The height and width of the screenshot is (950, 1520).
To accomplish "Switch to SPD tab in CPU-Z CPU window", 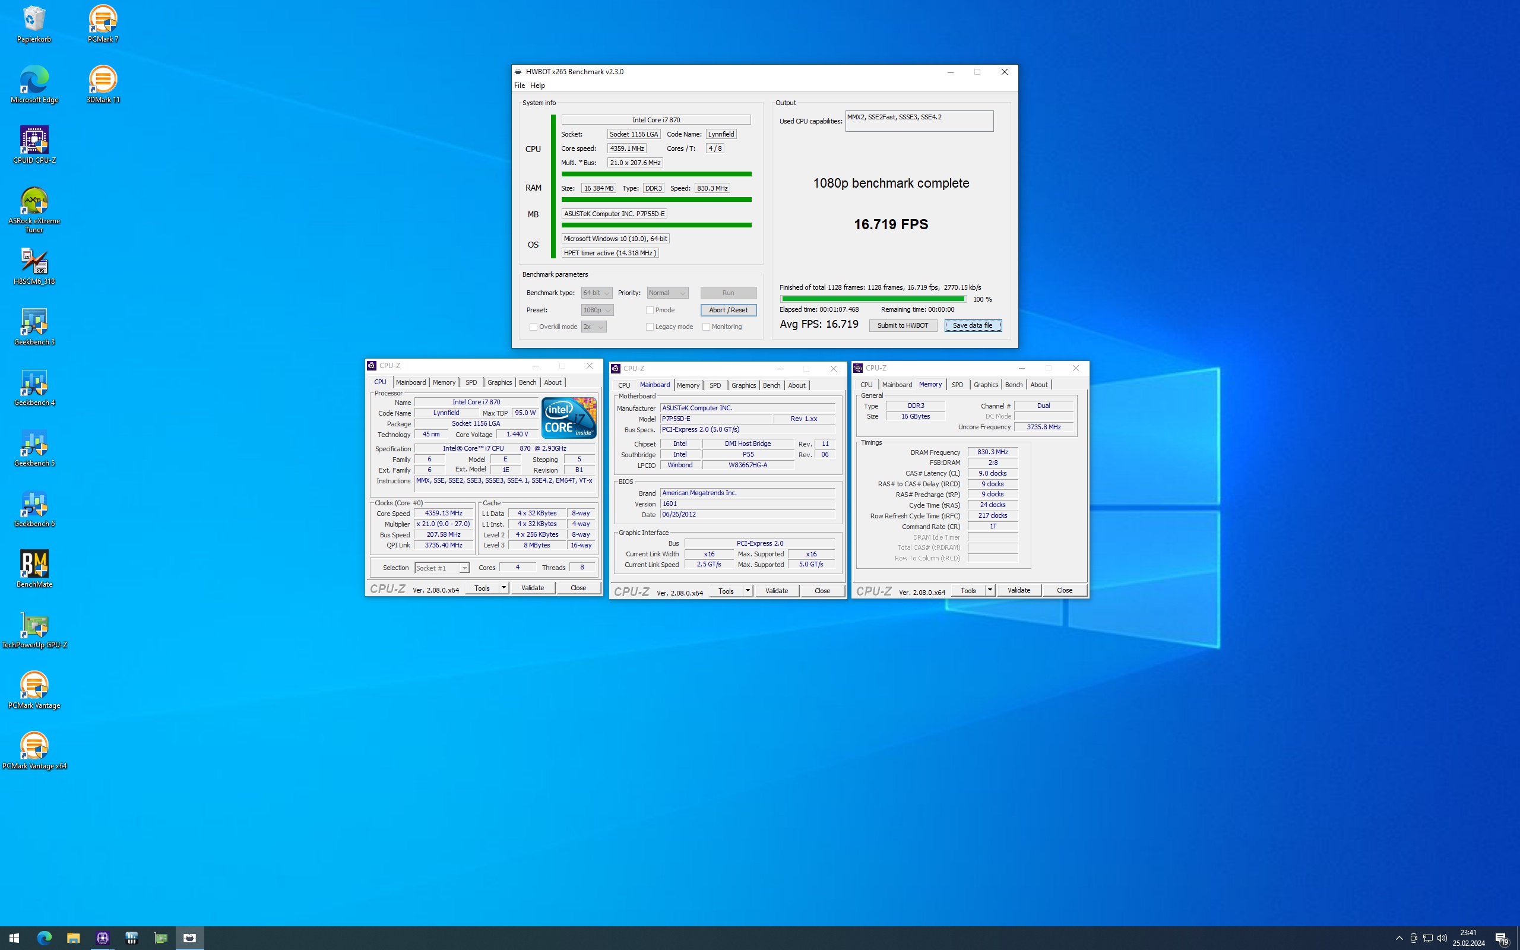I will 471,382.
